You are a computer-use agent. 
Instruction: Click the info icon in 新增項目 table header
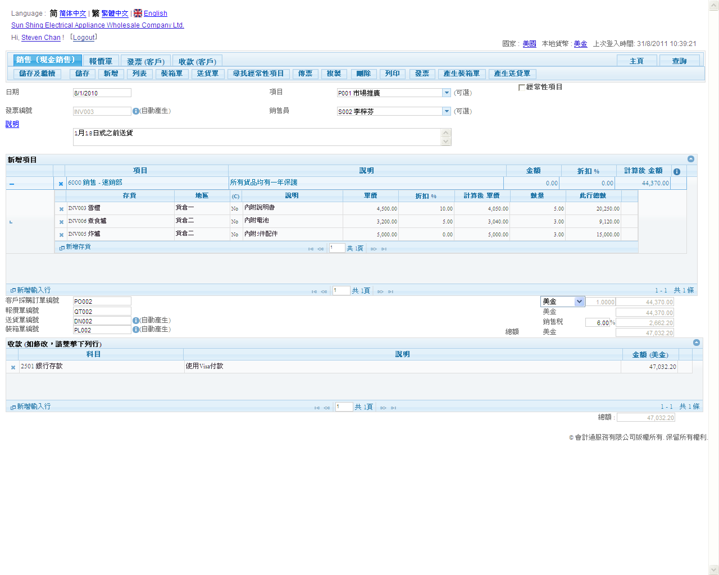coord(677,171)
